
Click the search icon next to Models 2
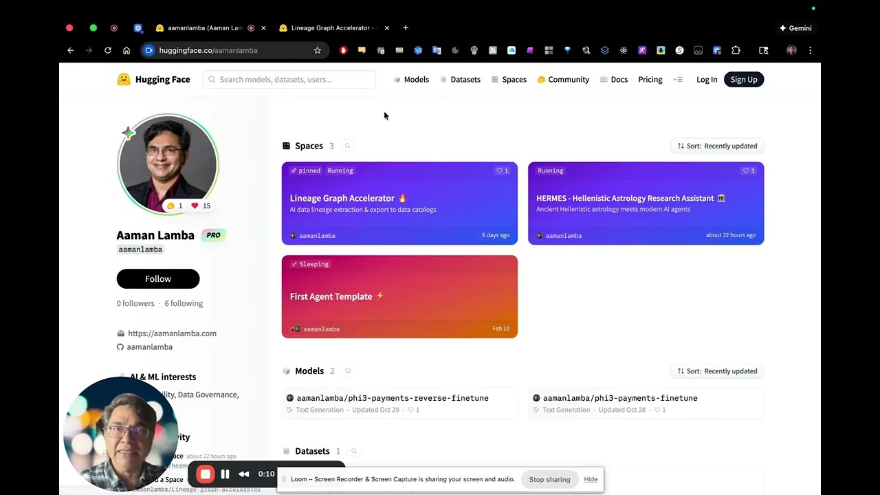click(x=348, y=371)
